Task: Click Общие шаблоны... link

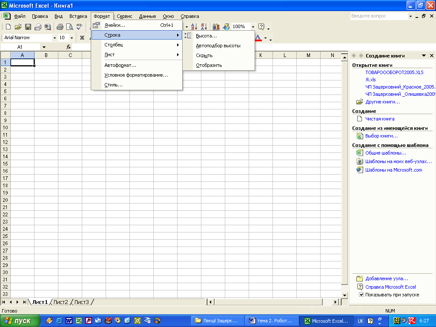Action: (386, 153)
